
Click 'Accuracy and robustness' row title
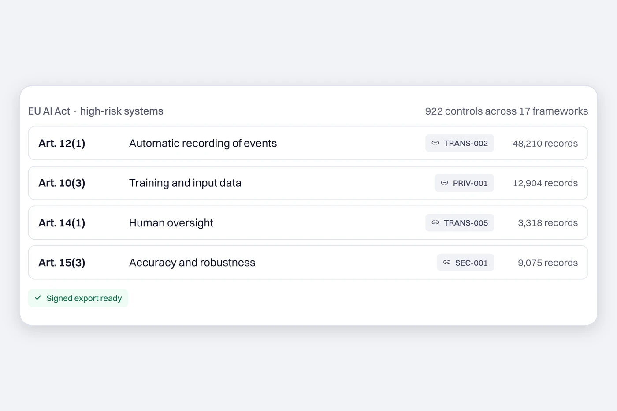[x=192, y=263]
